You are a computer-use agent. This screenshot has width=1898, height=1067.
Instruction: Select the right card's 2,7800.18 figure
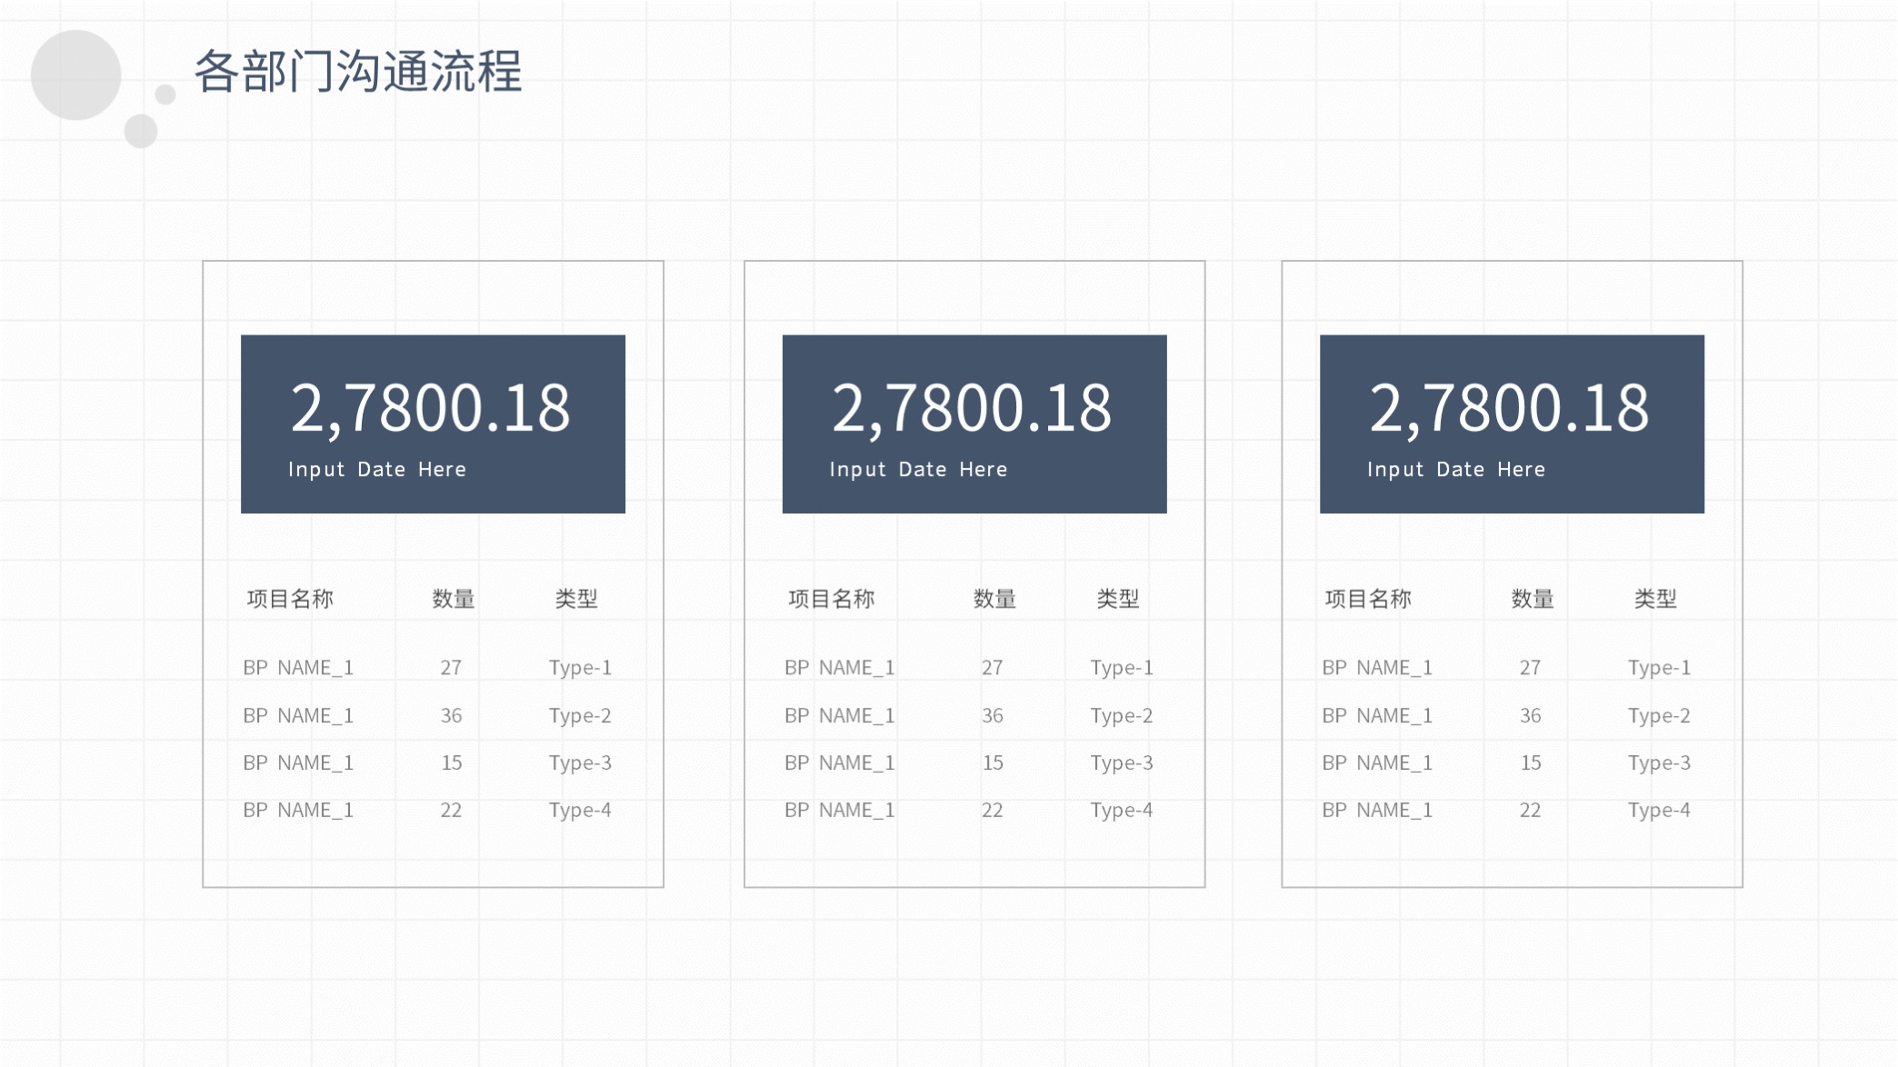click(x=1509, y=408)
